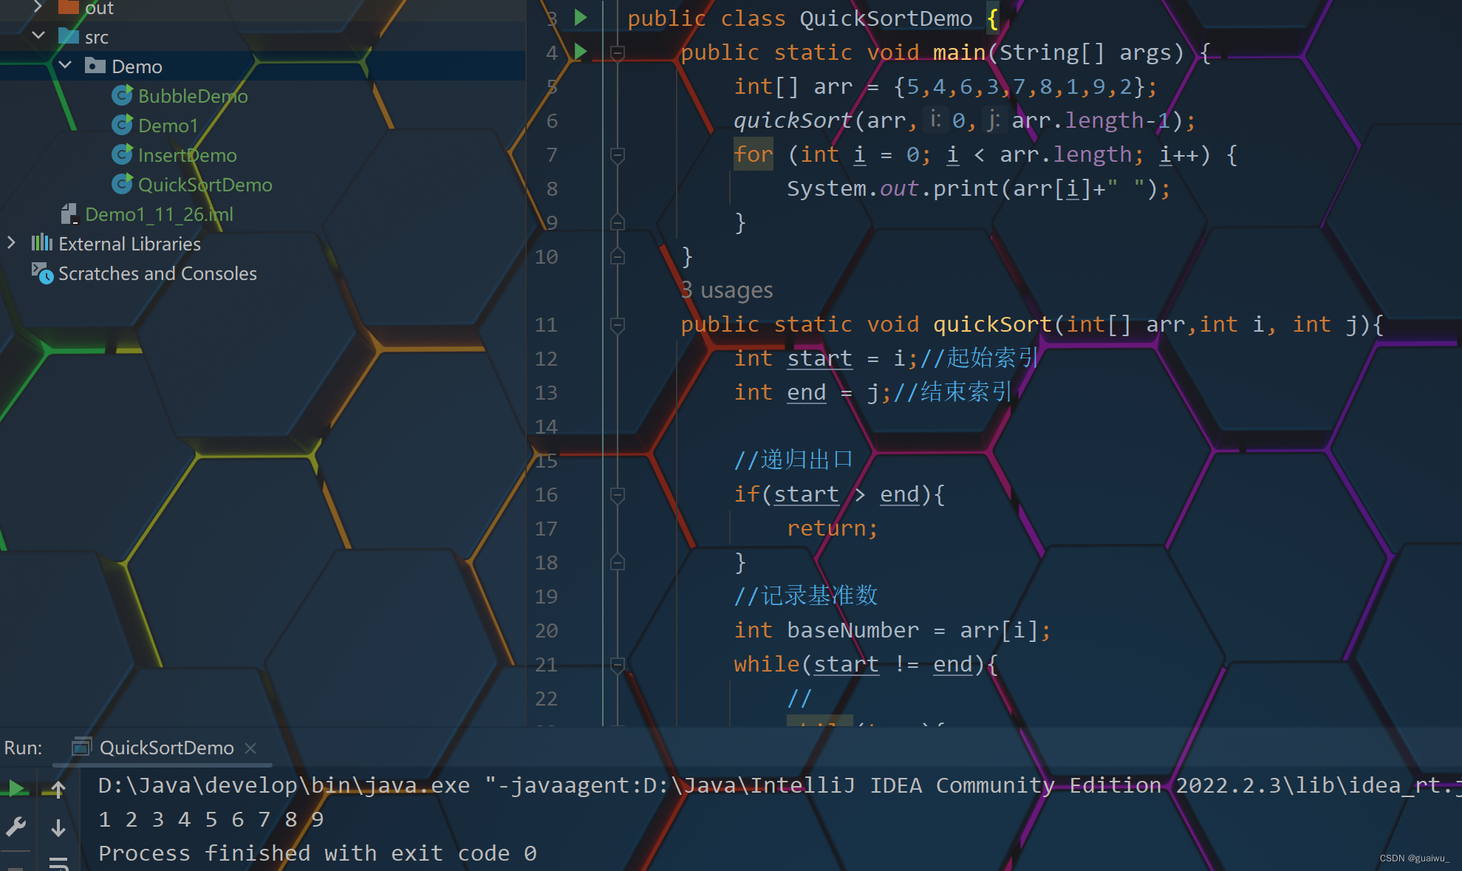This screenshot has height=871, width=1462.
Task: Toggle the gutter bookmark on line 4
Action: point(547,52)
